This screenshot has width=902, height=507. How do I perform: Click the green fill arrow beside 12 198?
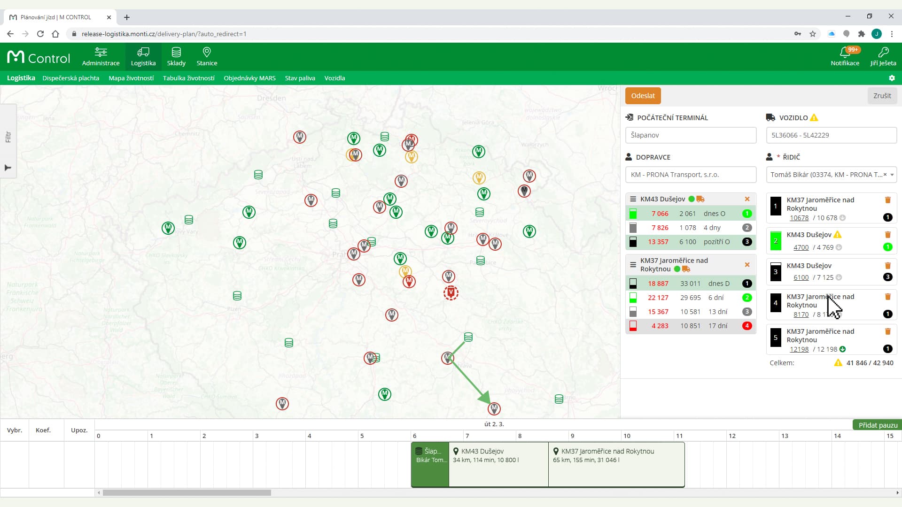(x=842, y=349)
